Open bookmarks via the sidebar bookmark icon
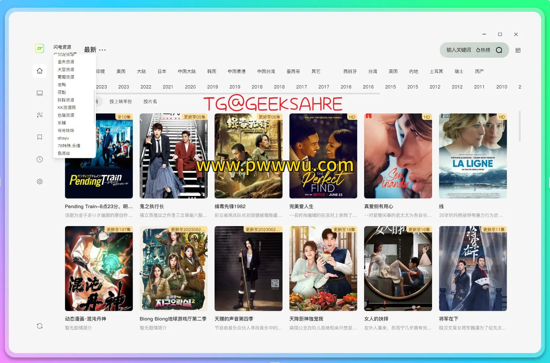This screenshot has width=550, height=363. click(39, 137)
